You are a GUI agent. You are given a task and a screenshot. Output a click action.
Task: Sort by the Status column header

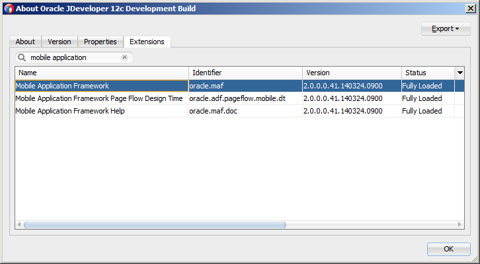428,73
